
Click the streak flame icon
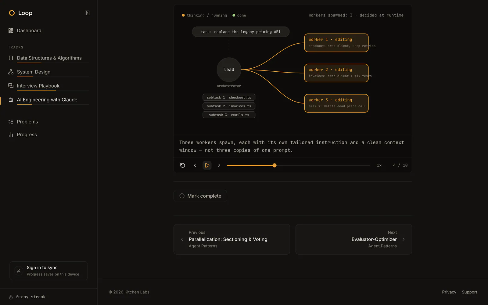pyautogui.click(x=11, y=297)
